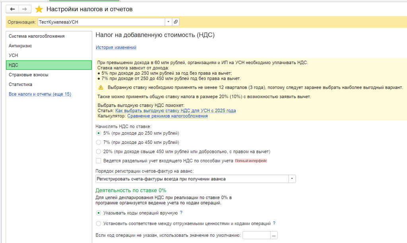Expand the Организация dropdown list
The image size is (407, 243).
[x=168, y=22]
